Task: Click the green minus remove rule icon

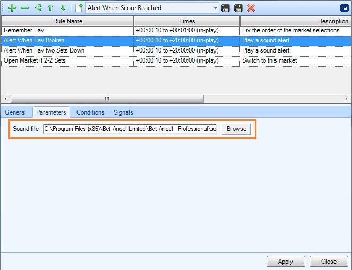Action: coord(24,8)
